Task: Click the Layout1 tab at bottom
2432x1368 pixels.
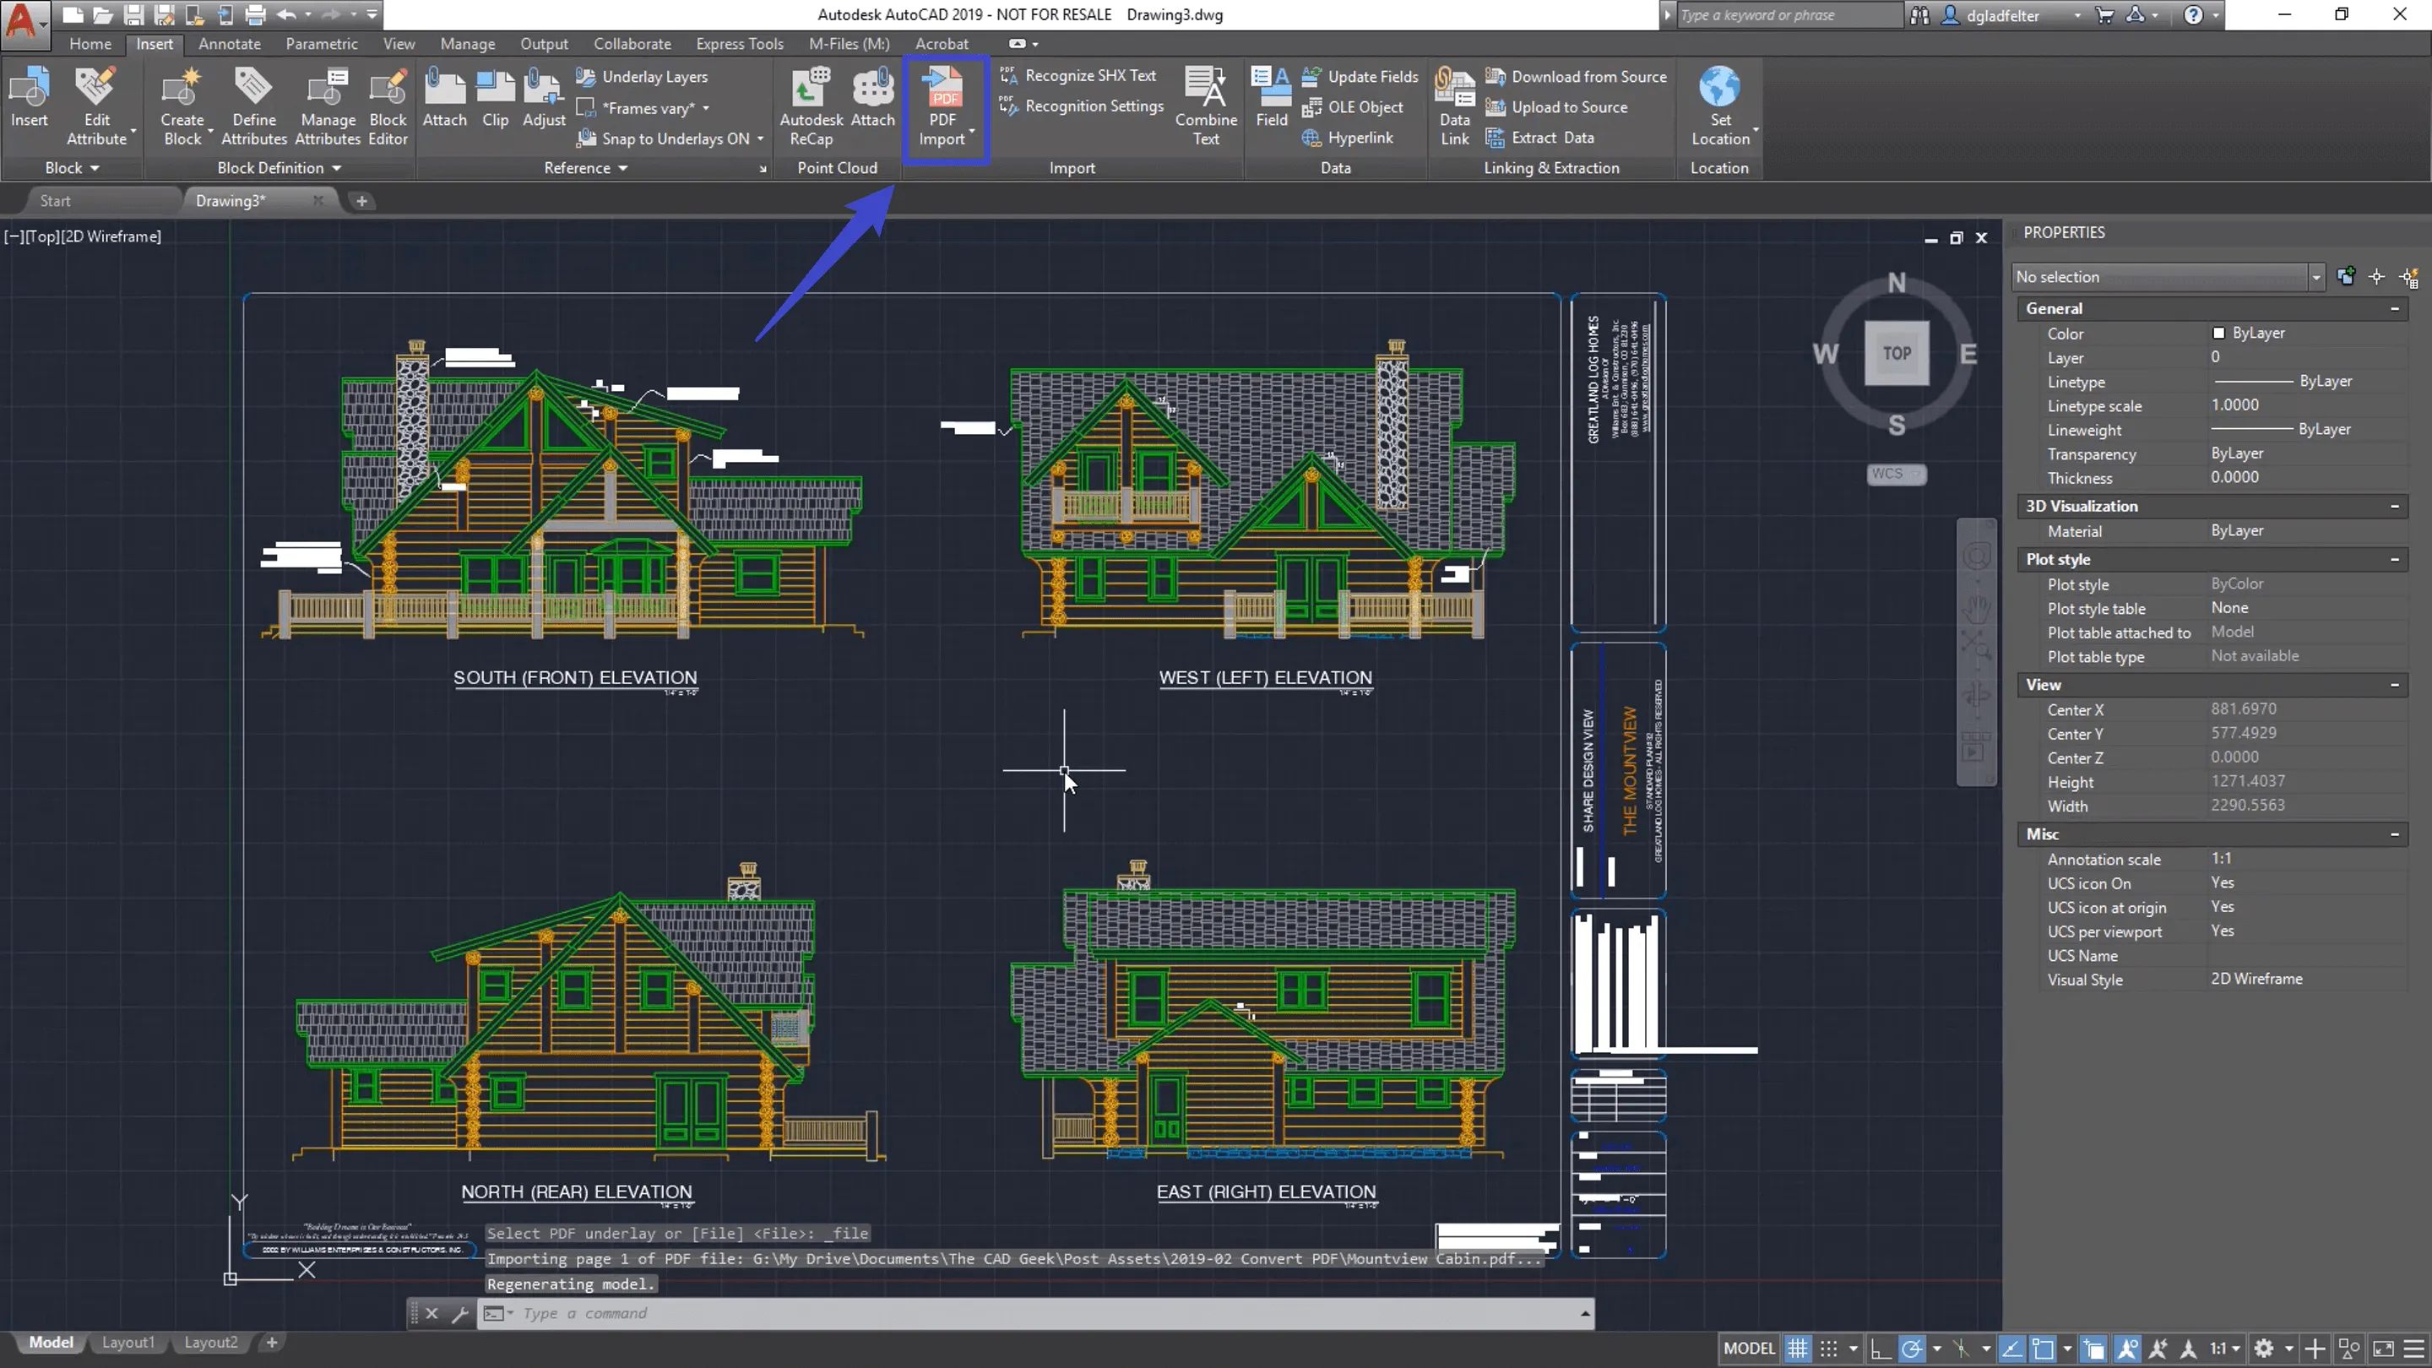Action: pyautogui.click(x=127, y=1341)
